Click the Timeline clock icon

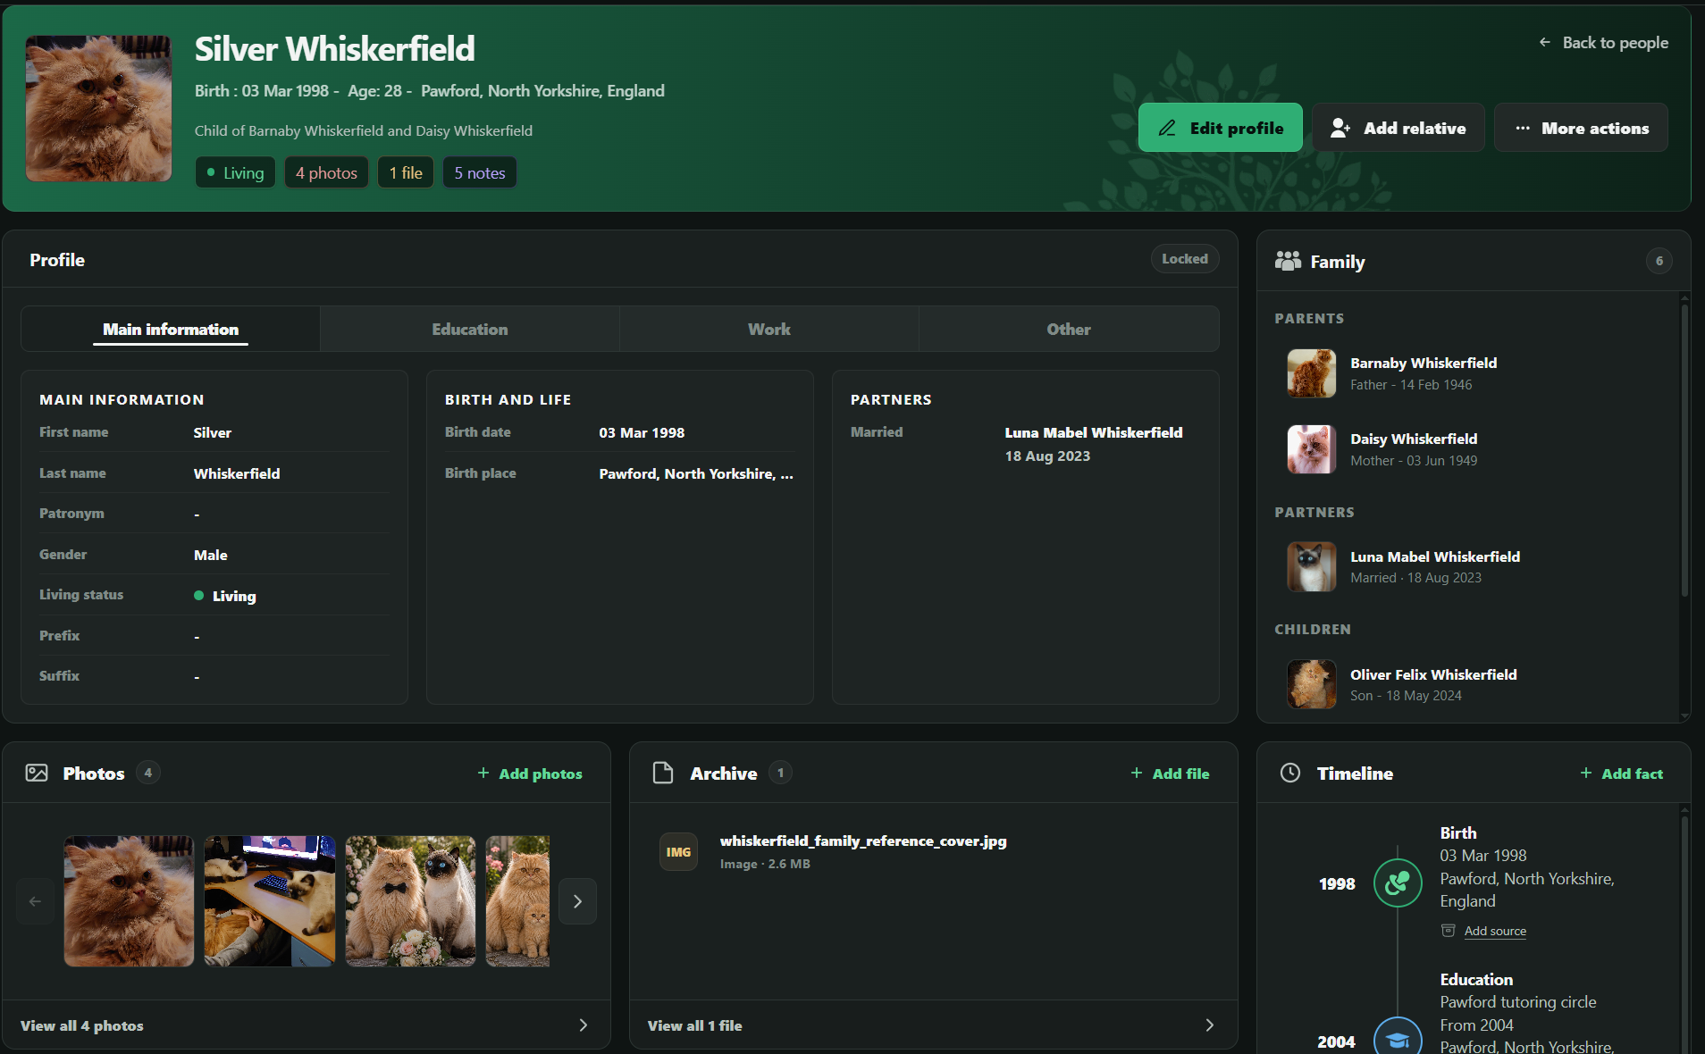coord(1290,774)
